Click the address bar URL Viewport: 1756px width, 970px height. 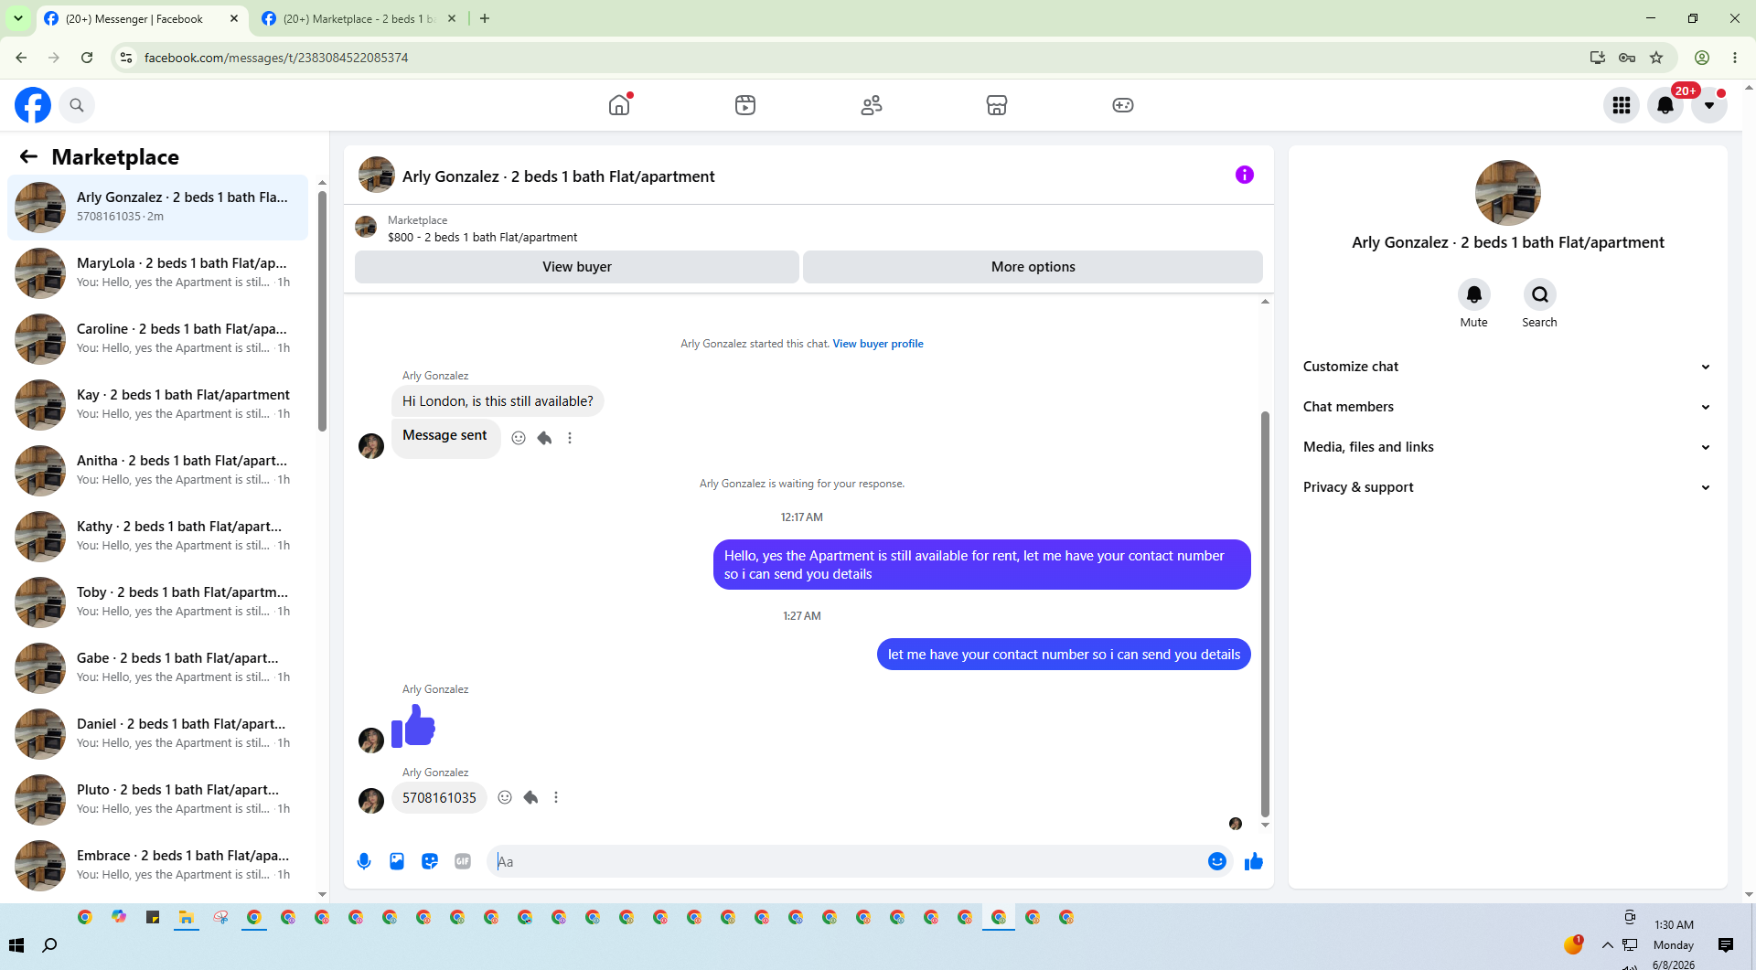tap(276, 58)
